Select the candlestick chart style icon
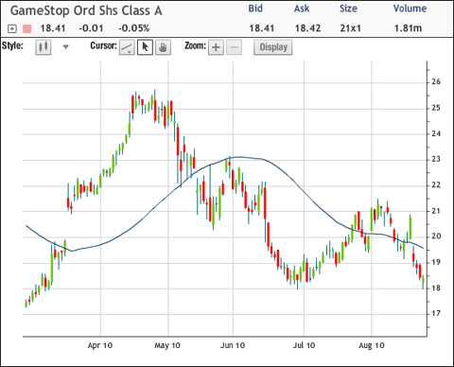 pos(44,47)
